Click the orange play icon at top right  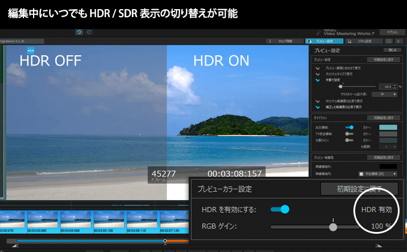point(398,41)
